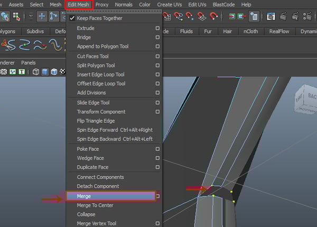Open the Normals menu
Screen dimensions: 317x227
pos(123,5)
